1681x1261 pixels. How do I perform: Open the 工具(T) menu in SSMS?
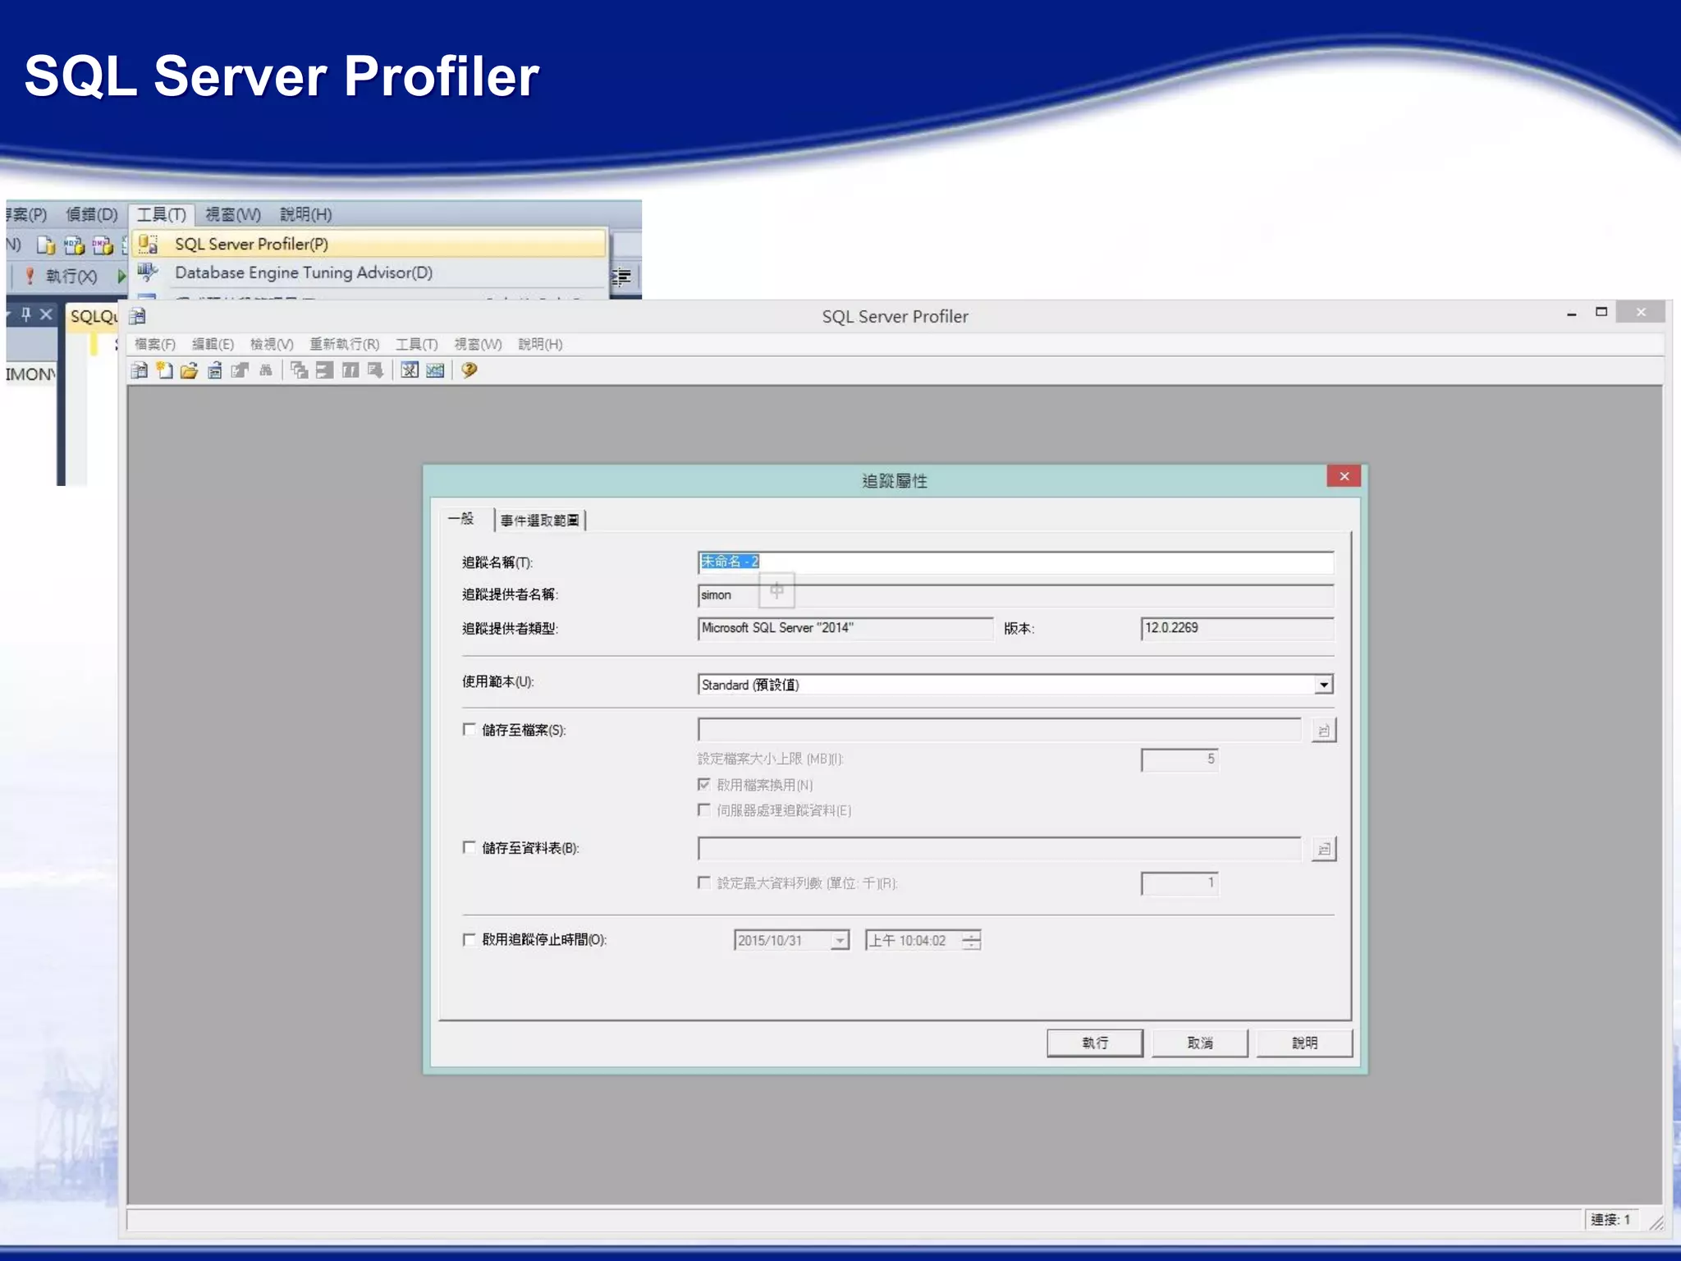(x=162, y=214)
